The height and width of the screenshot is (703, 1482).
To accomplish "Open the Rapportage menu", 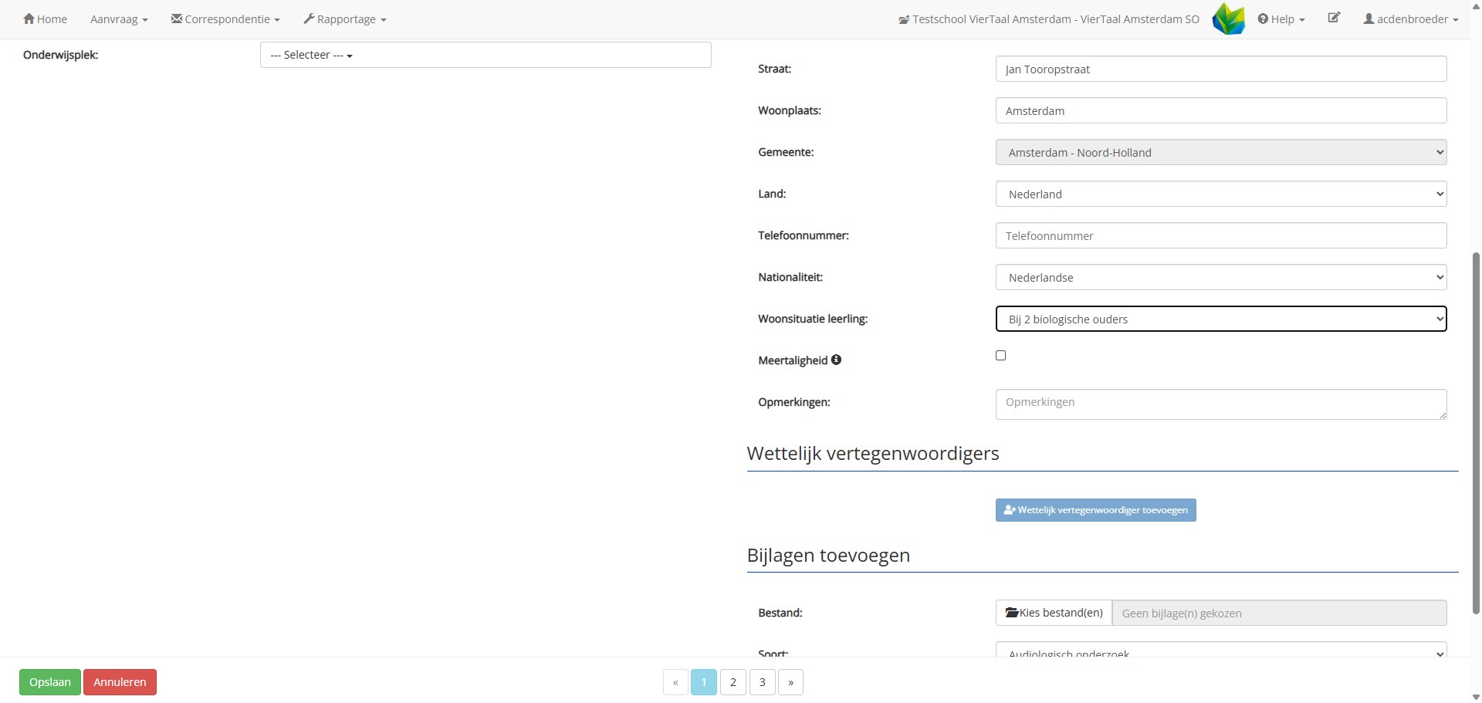I will pyautogui.click(x=345, y=19).
